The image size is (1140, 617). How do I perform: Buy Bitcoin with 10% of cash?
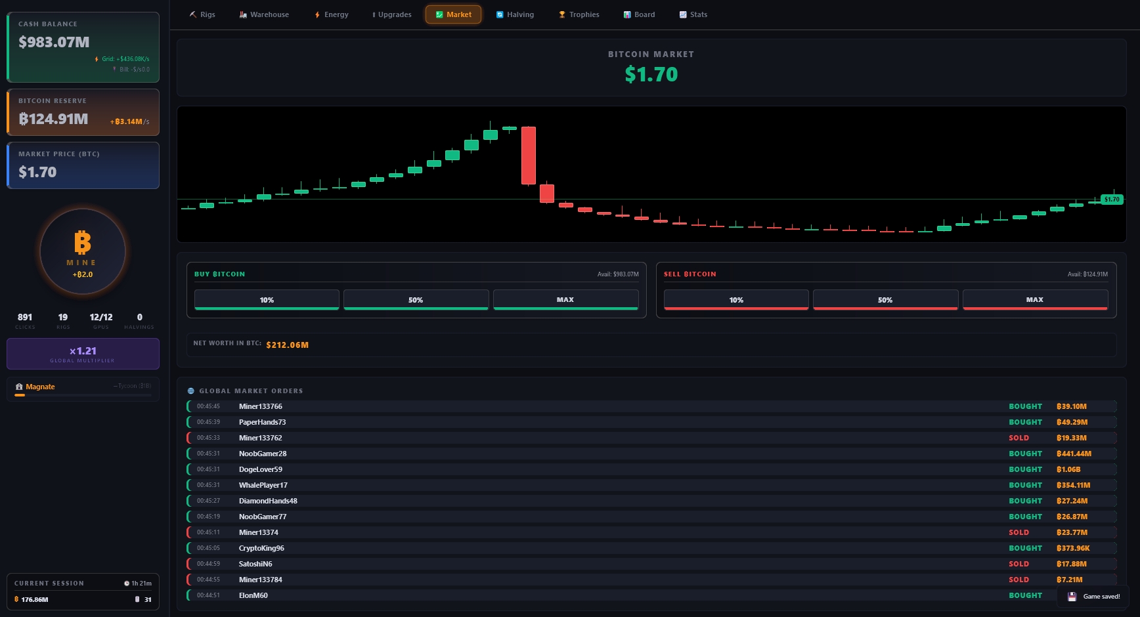pos(267,300)
